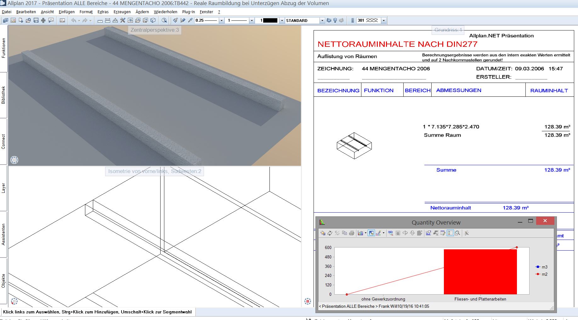Toggle the m2 series in chart legend

point(541,274)
